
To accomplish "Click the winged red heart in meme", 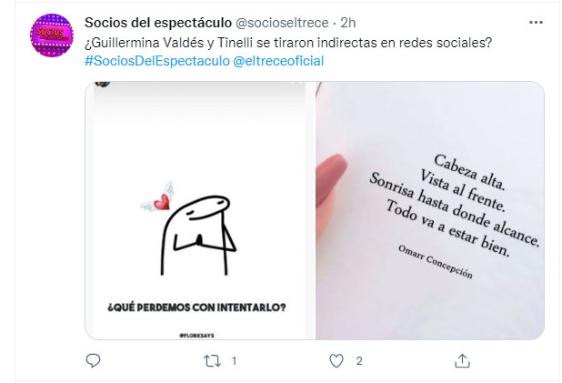I will click(x=157, y=197).
